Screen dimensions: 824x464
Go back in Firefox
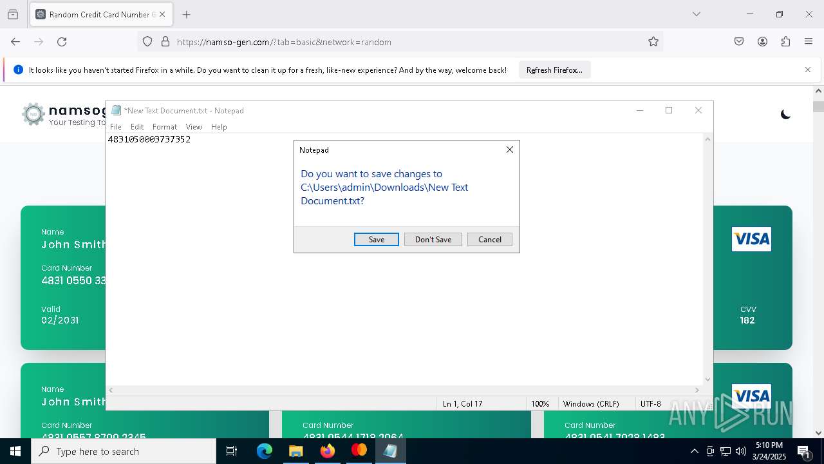[x=15, y=42]
